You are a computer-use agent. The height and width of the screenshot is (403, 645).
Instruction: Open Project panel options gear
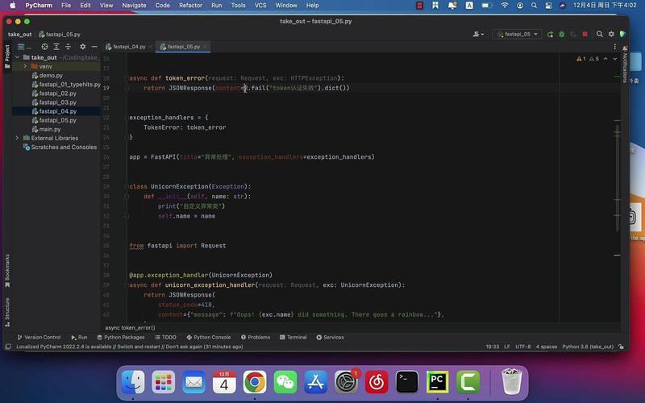coord(83,47)
